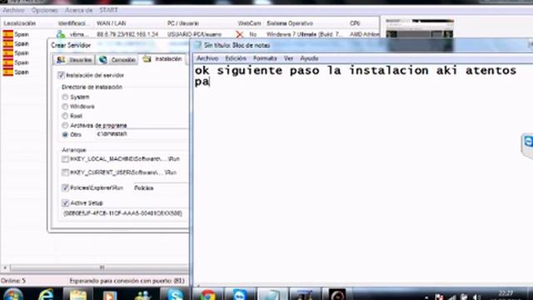Open the Windows Start menu

tap(13, 294)
